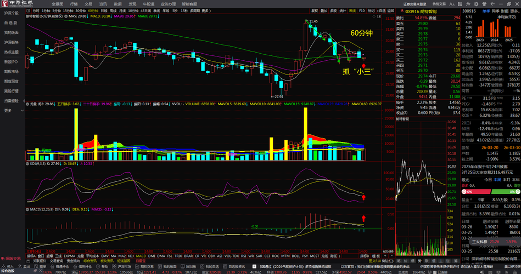This screenshot has width=521, height=274.
Task: Switch chart to 1分钟 period
Action: 46,11
